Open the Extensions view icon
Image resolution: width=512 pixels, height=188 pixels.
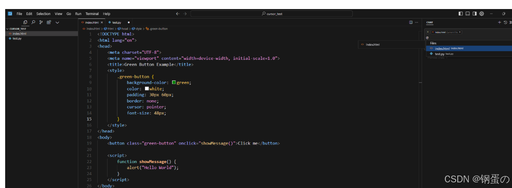click(49, 22)
